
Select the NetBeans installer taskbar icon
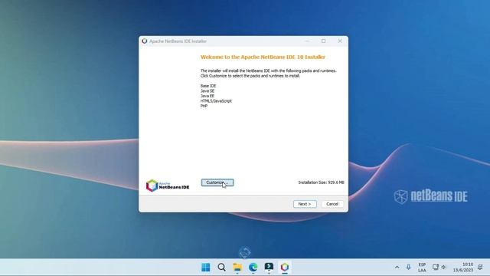pos(284,268)
